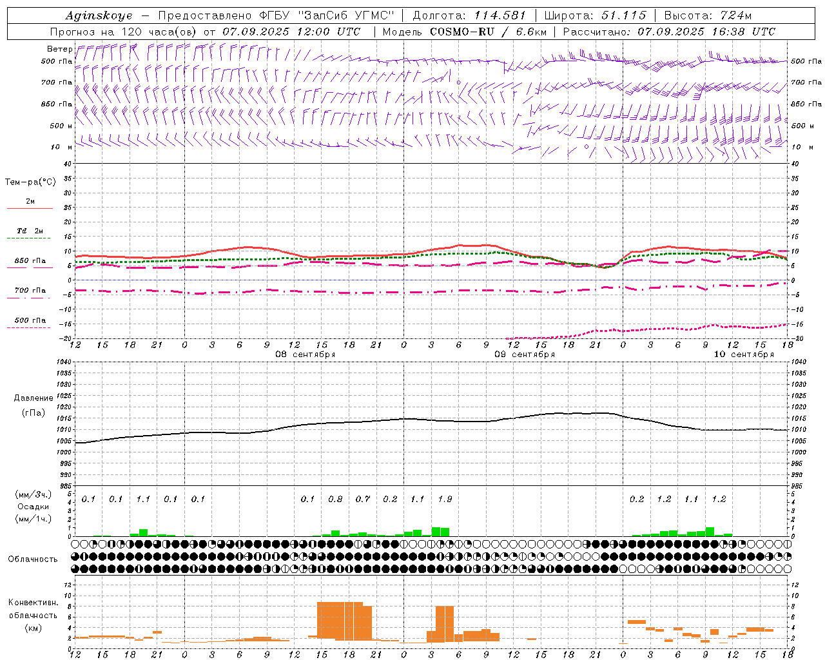This screenshot has height=660, width=825.
Task: Click the 3-hour precipitation value 1.9
Action: click(x=445, y=499)
